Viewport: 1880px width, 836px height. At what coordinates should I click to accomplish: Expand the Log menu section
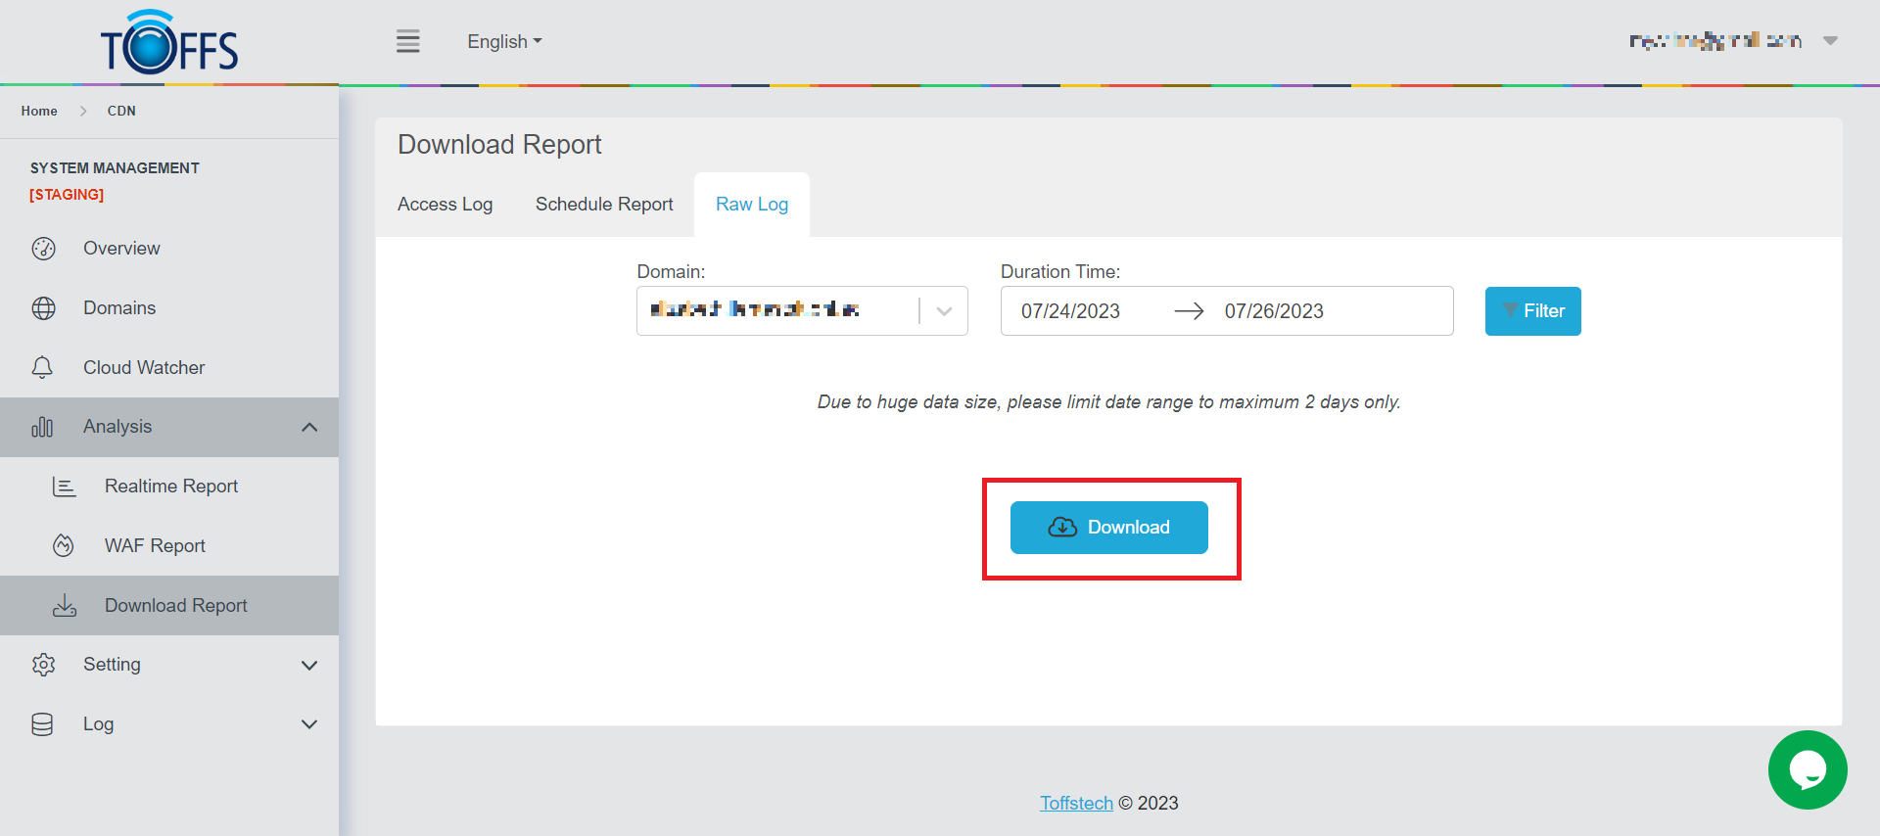click(309, 724)
